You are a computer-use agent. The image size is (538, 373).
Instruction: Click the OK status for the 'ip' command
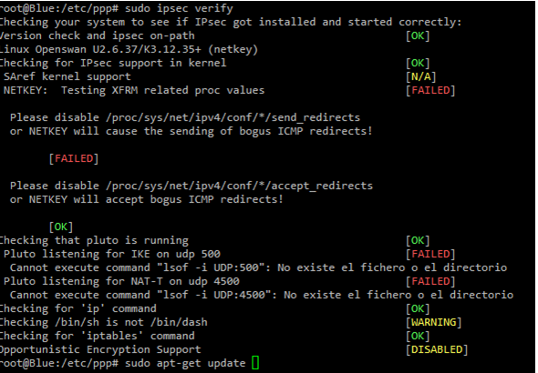pos(418,308)
